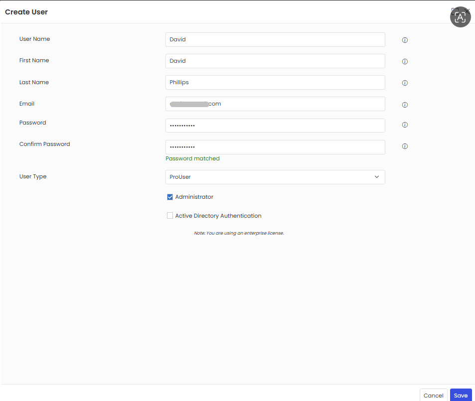Click the Password matched message
Viewport: 475px width, 401px height.
pyautogui.click(x=192, y=158)
